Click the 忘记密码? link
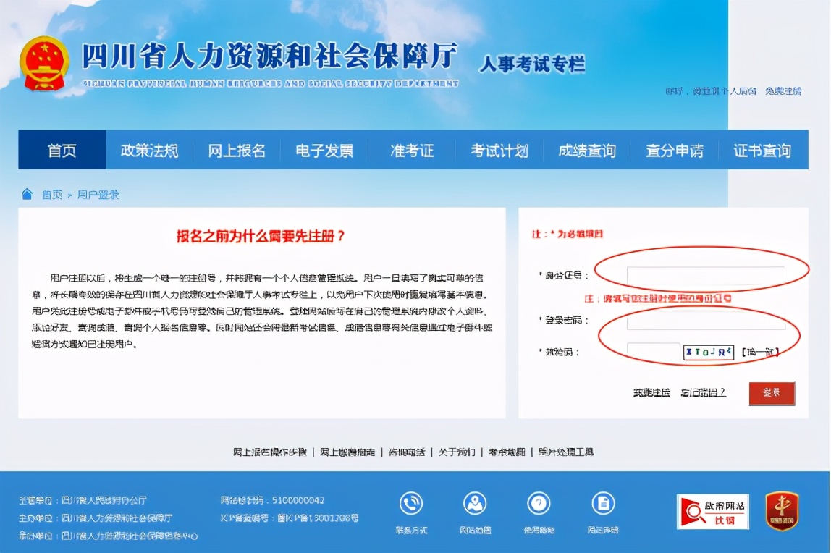Image resolution: width=831 pixels, height=553 pixels. tap(703, 392)
